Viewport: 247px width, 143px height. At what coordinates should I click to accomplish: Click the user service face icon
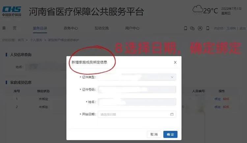(200, 28)
